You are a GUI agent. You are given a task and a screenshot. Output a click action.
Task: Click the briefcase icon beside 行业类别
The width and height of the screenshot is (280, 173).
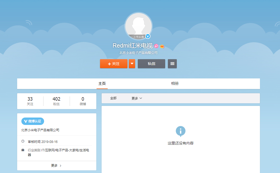pos(23,150)
